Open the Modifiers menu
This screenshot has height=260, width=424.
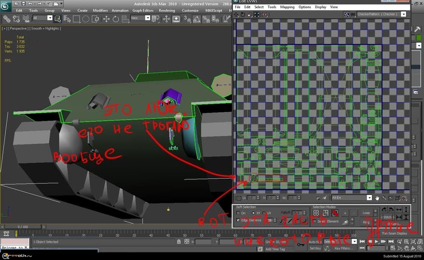click(100, 11)
